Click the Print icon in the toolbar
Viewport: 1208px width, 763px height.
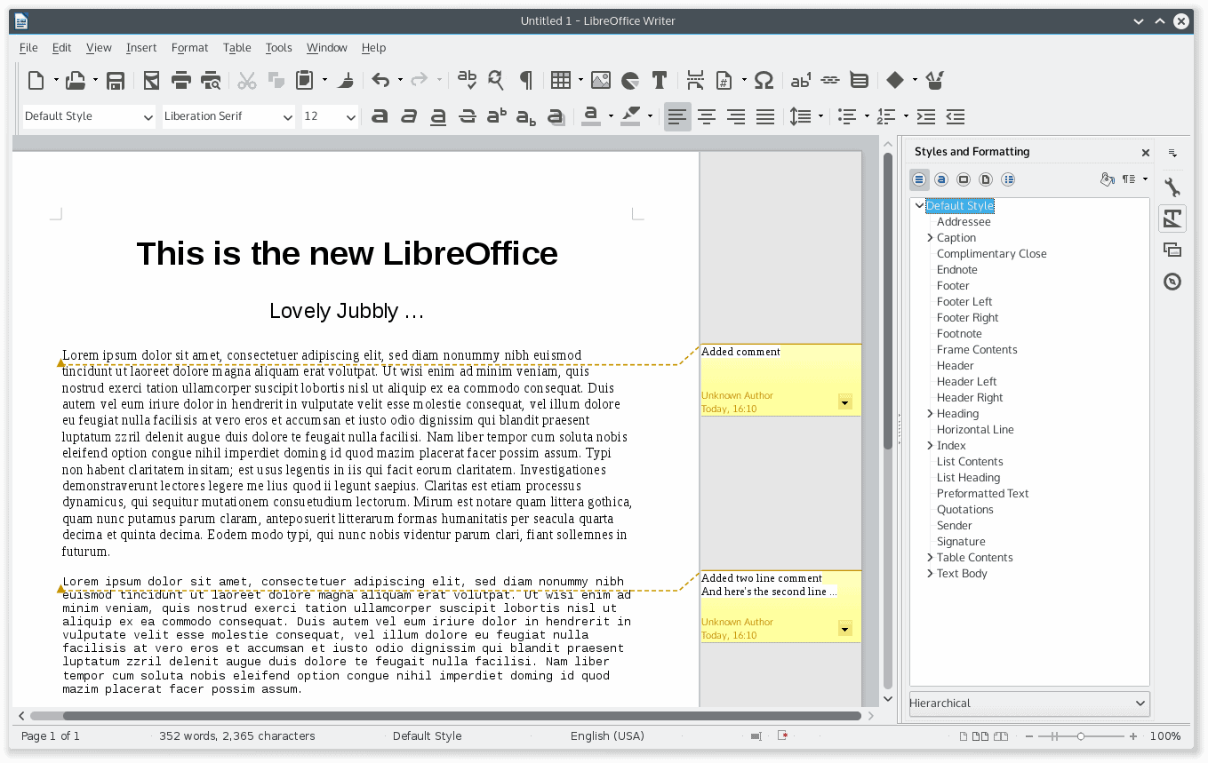tap(181, 81)
